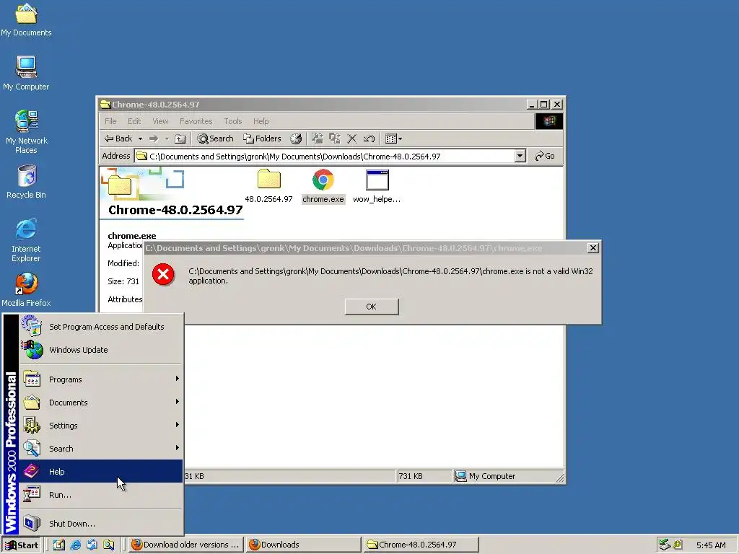Go up one folder level
Viewport: 739px width, 554px height.
point(180,138)
